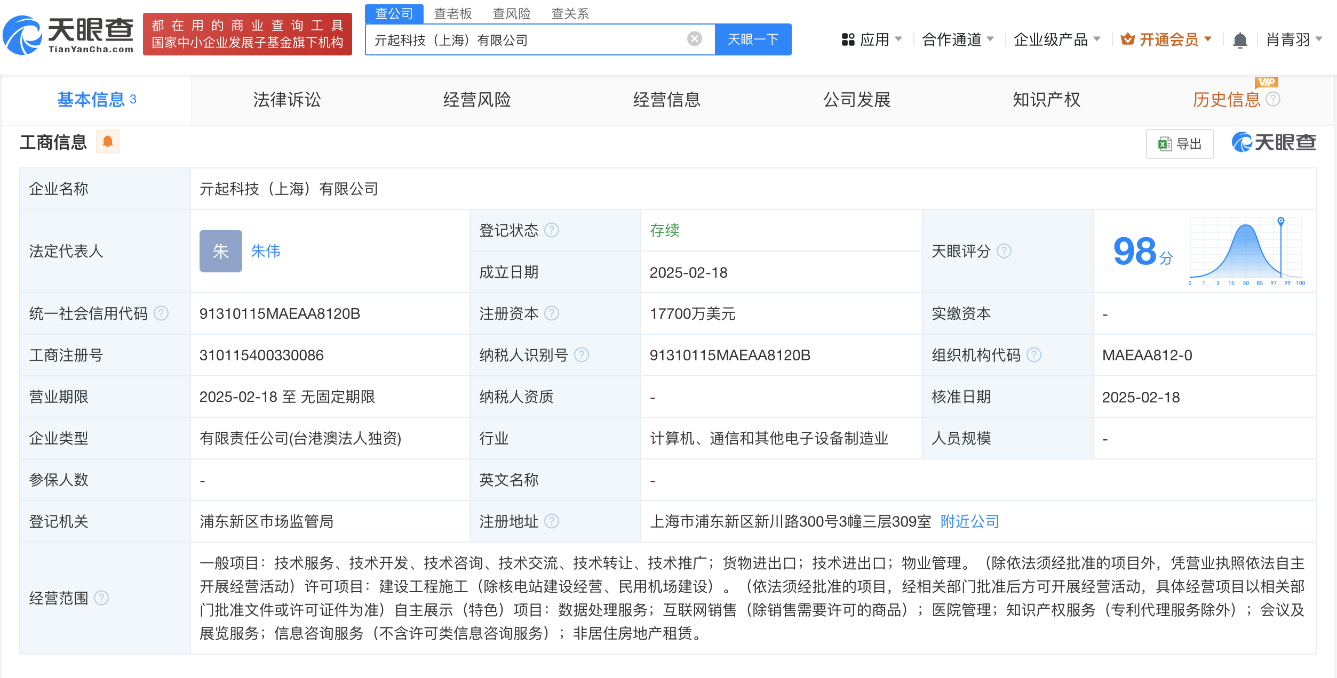Image resolution: width=1337 pixels, height=678 pixels.
Task: Switch to the 法律诉讼 tab
Action: click(x=287, y=100)
